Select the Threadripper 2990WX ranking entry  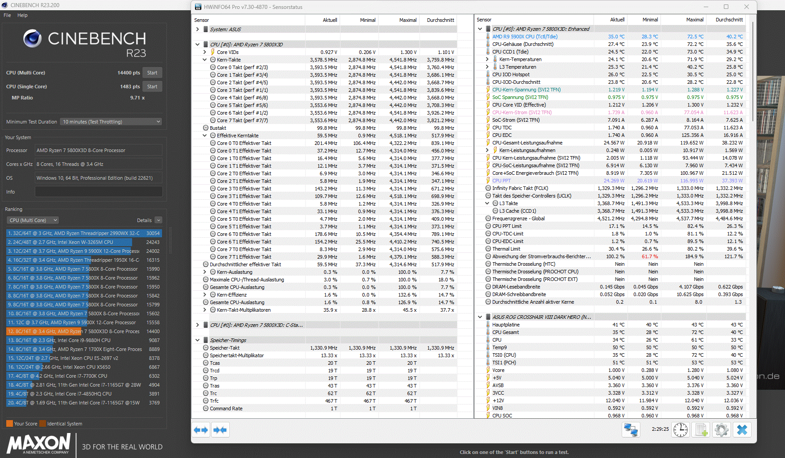84,233
